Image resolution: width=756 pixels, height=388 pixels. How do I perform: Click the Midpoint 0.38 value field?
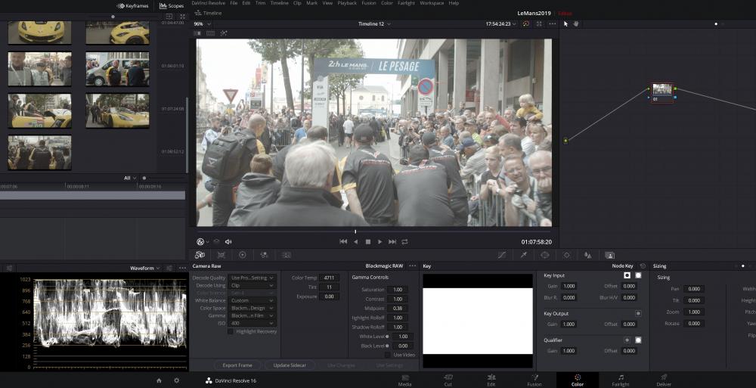pyautogui.click(x=398, y=309)
